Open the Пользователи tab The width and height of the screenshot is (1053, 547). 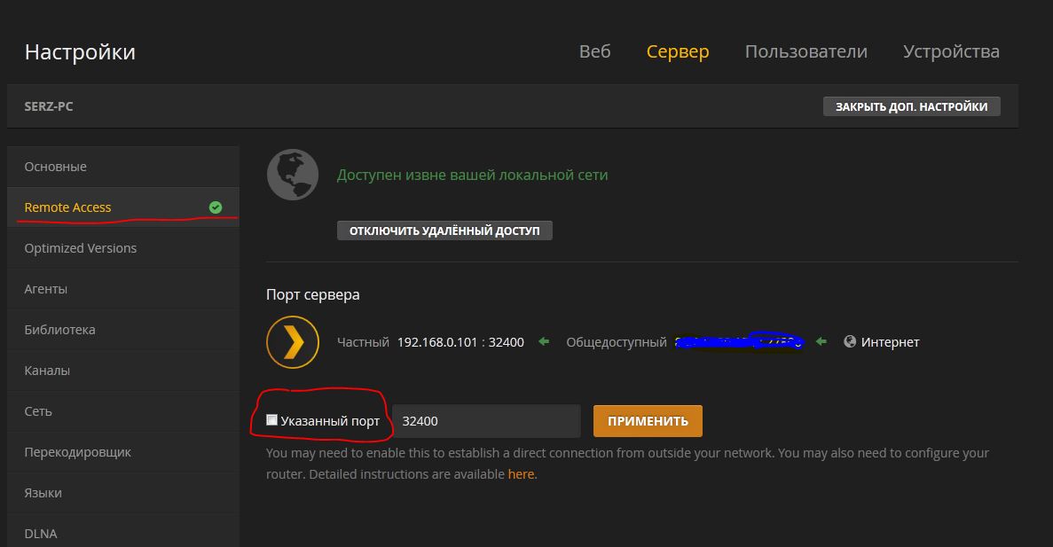point(805,51)
